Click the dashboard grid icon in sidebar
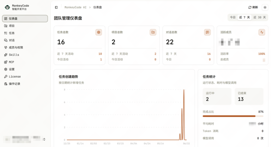 6,18
